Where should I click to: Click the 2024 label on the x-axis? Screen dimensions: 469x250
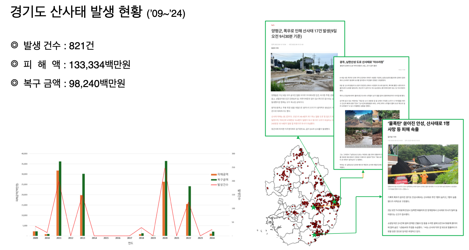pyautogui.click(x=212, y=238)
